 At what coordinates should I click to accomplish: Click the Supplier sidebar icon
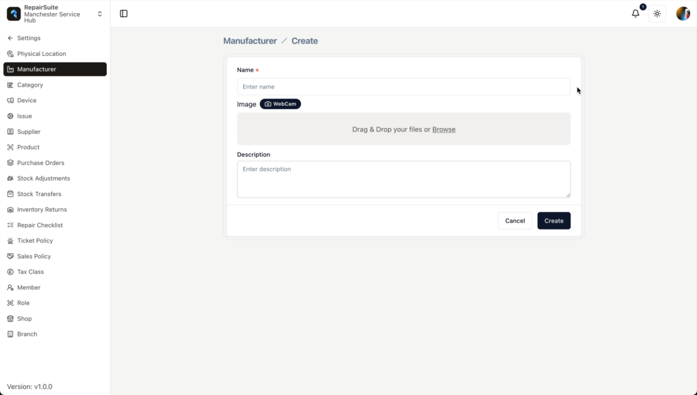[10, 132]
